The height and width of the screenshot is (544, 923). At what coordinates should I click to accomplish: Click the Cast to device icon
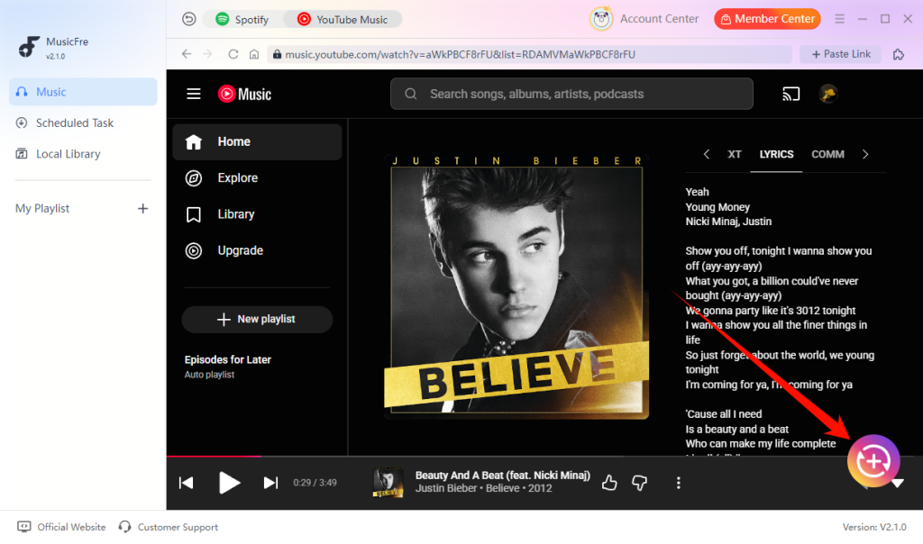(790, 94)
